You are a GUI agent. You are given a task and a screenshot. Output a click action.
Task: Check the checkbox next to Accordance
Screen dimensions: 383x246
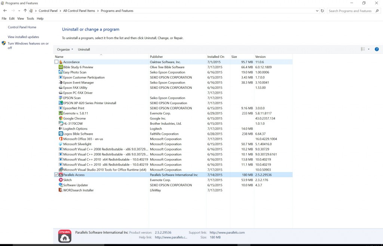coord(56,62)
